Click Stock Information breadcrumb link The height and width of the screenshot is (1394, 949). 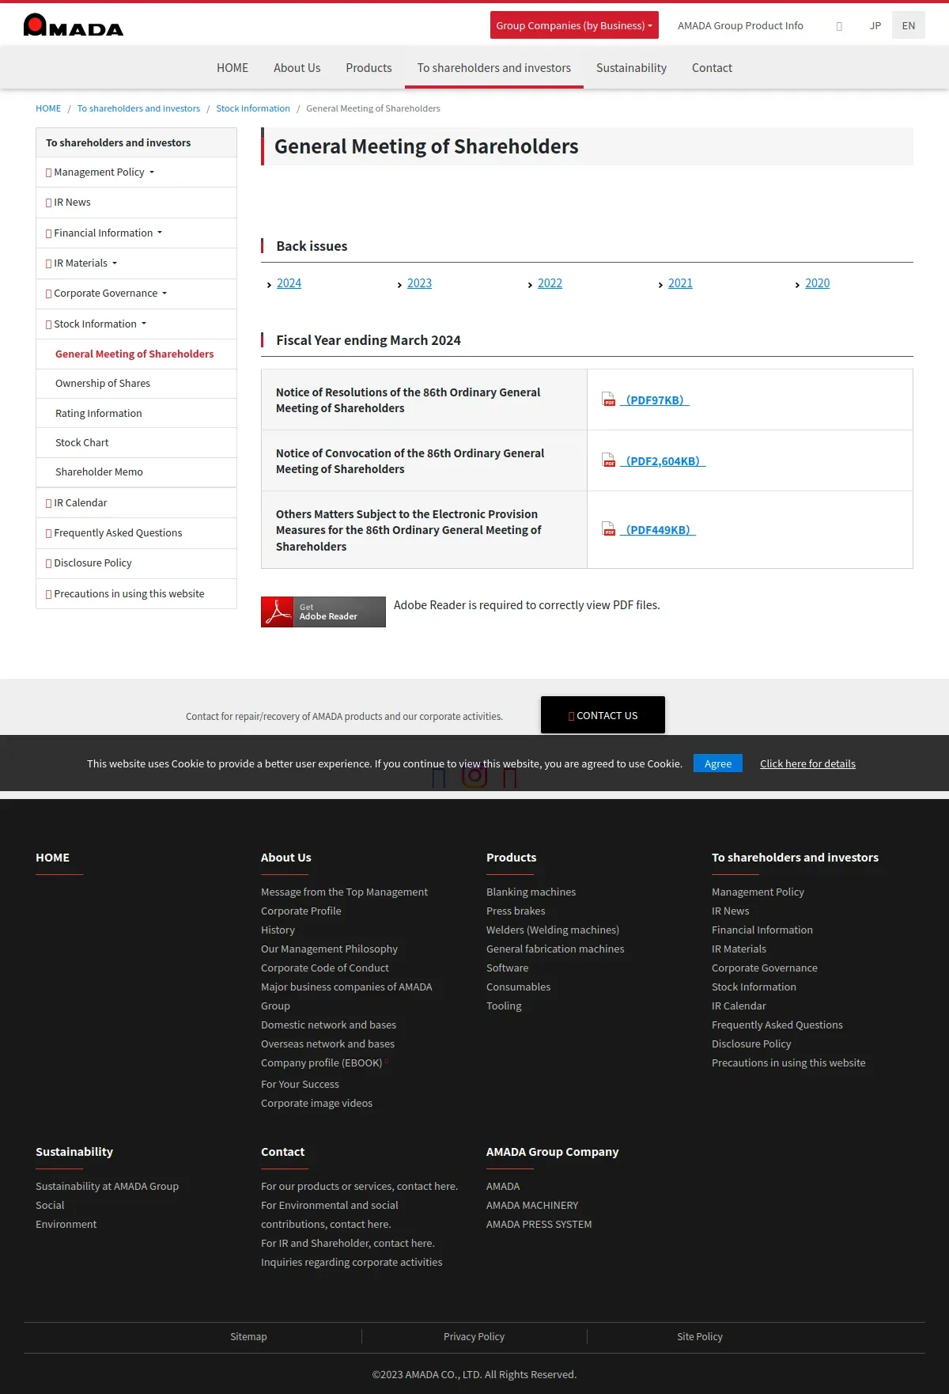[x=253, y=108]
